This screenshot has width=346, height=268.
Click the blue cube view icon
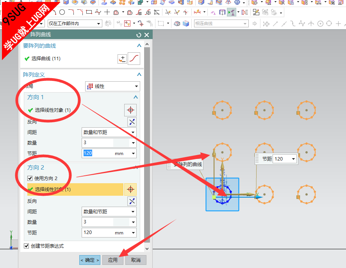click(186, 23)
